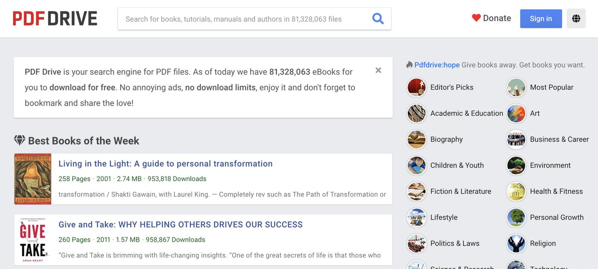The height and width of the screenshot is (269, 598).
Task: Click the '1.57 MB' file size
Action: pos(128,240)
